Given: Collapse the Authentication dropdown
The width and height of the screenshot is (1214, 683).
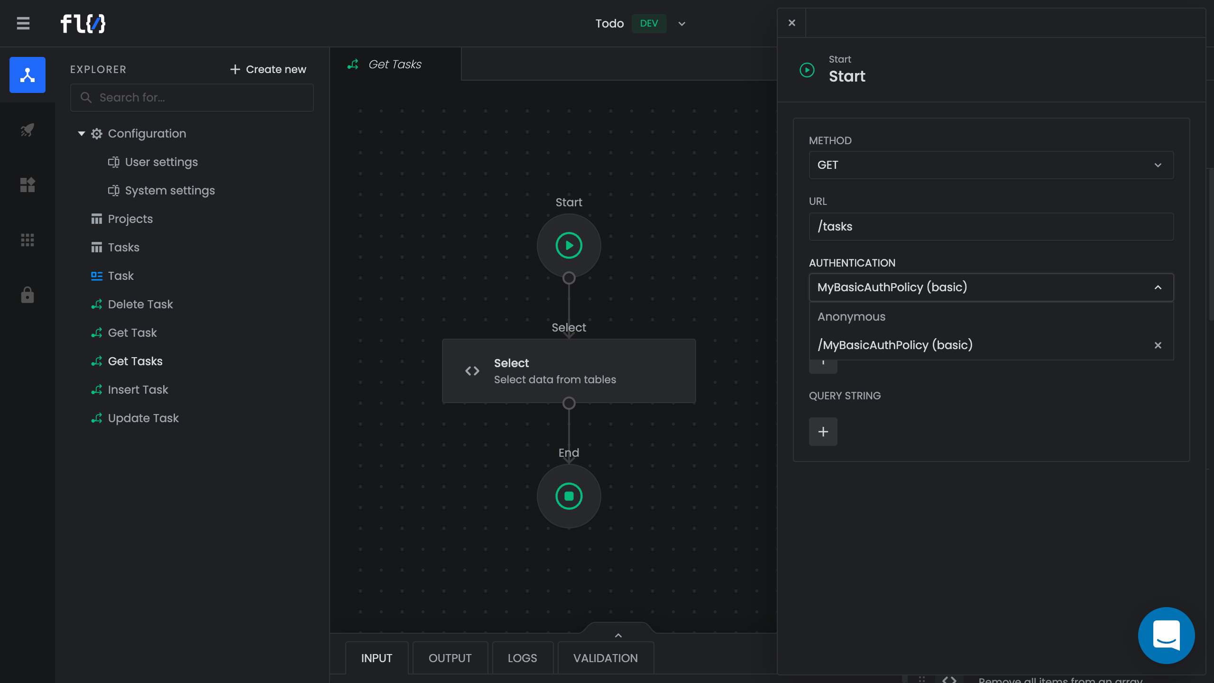Looking at the screenshot, I should pos(1158,287).
